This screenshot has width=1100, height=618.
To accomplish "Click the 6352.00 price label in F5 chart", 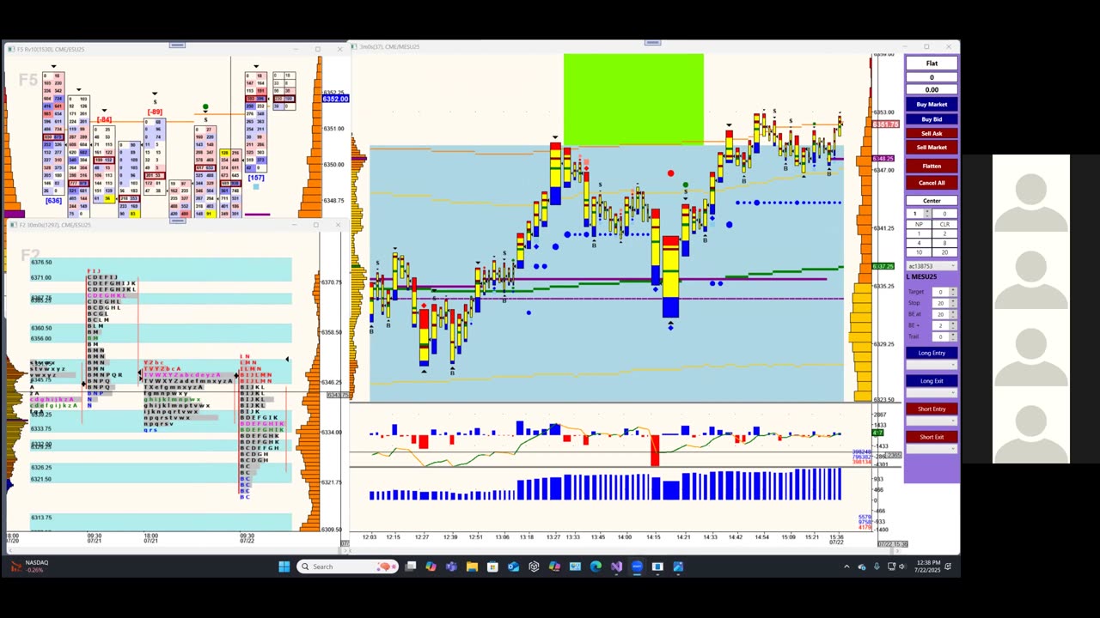I will click(335, 99).
